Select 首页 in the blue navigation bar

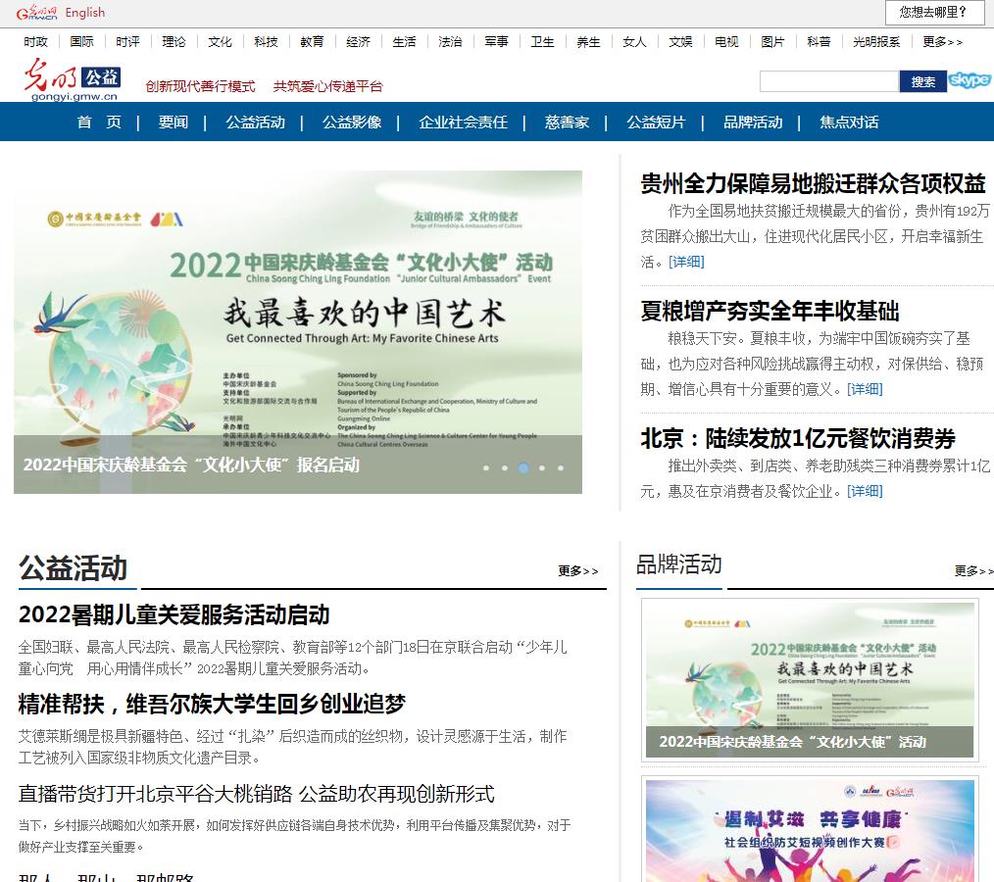(99, 122)
